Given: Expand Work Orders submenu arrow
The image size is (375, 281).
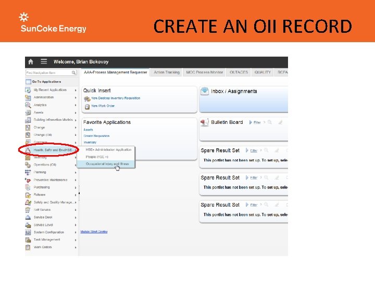Looking at the screenshot, I should [76, 248].
